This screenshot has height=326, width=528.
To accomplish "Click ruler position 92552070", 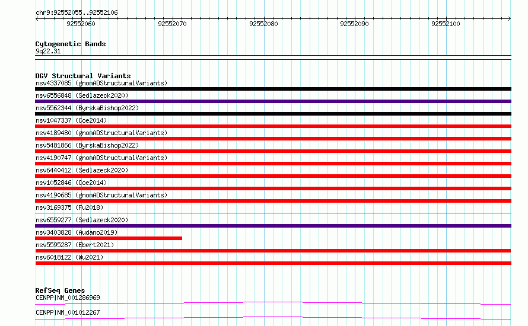I will [x=172, y=24].
